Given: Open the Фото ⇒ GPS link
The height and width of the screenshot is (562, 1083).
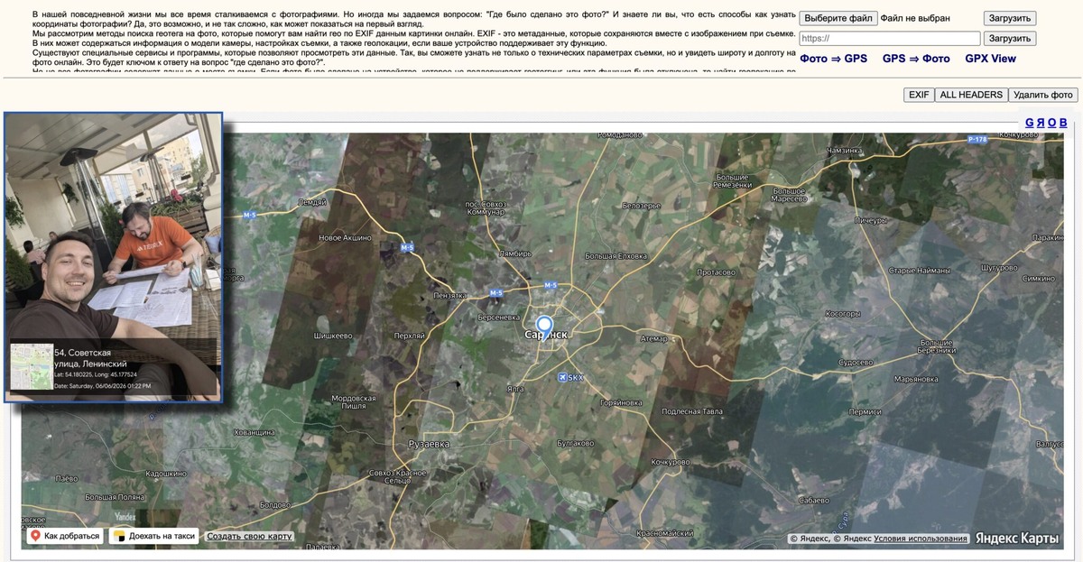Looking at the screenshot, I should [833, 59].
